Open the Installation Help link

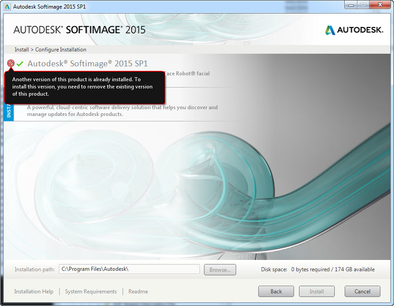click(33, 292)
